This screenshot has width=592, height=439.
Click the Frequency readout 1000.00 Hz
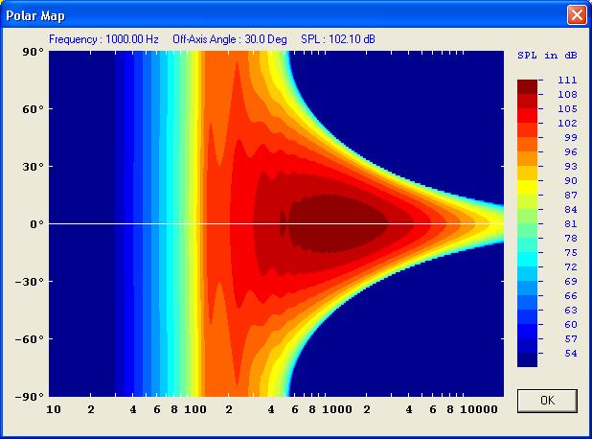(x=103, y=39)
